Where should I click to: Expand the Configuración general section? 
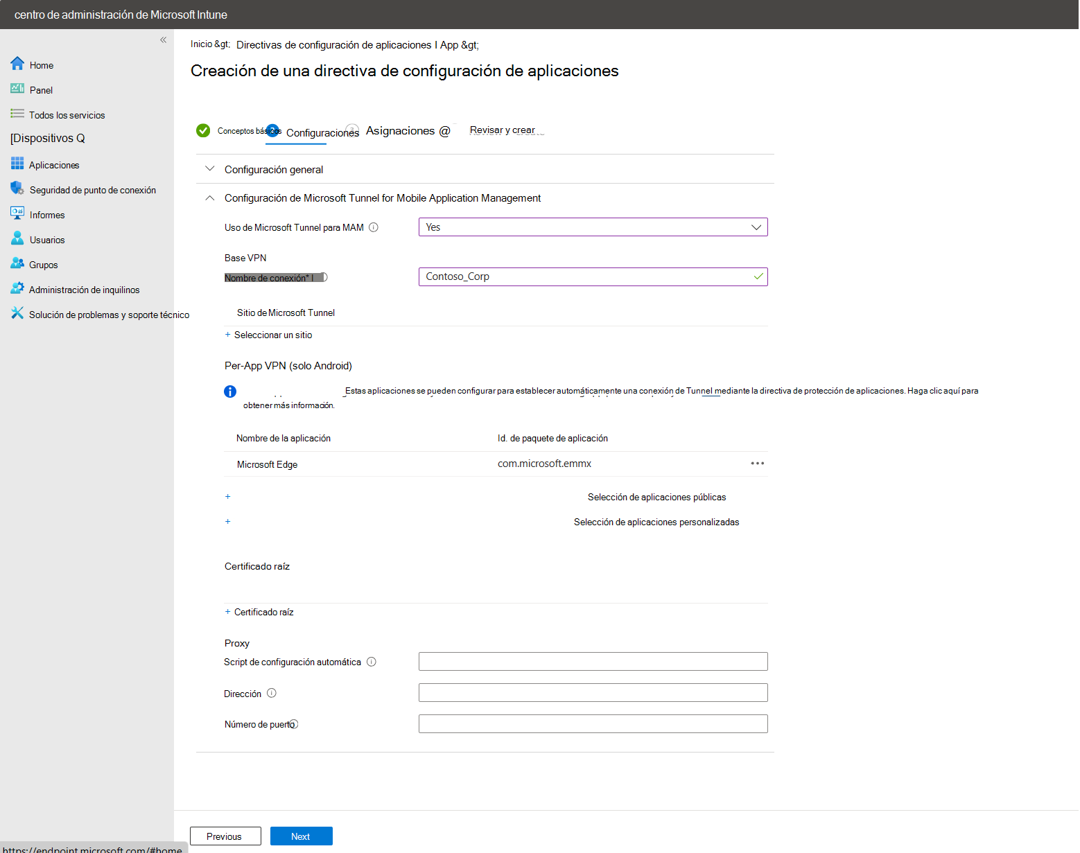(x=209, y=169)
